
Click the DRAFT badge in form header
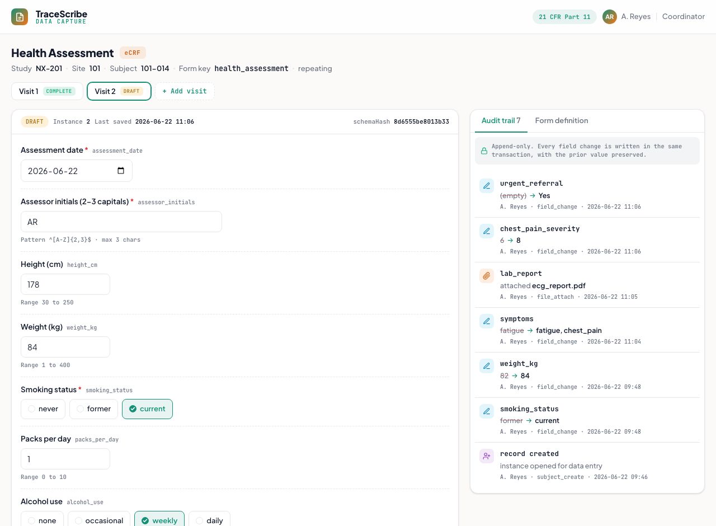coord(35,121)
